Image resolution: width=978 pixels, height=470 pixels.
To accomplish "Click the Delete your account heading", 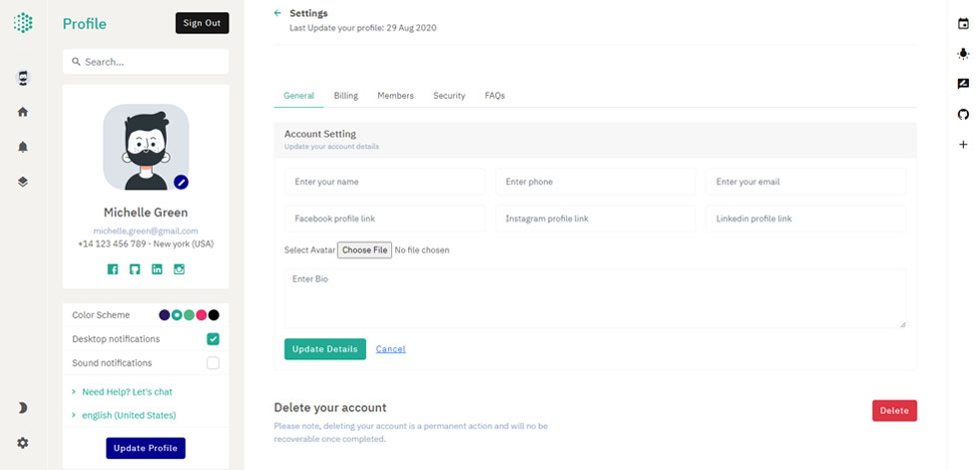I will pos(330,408).
